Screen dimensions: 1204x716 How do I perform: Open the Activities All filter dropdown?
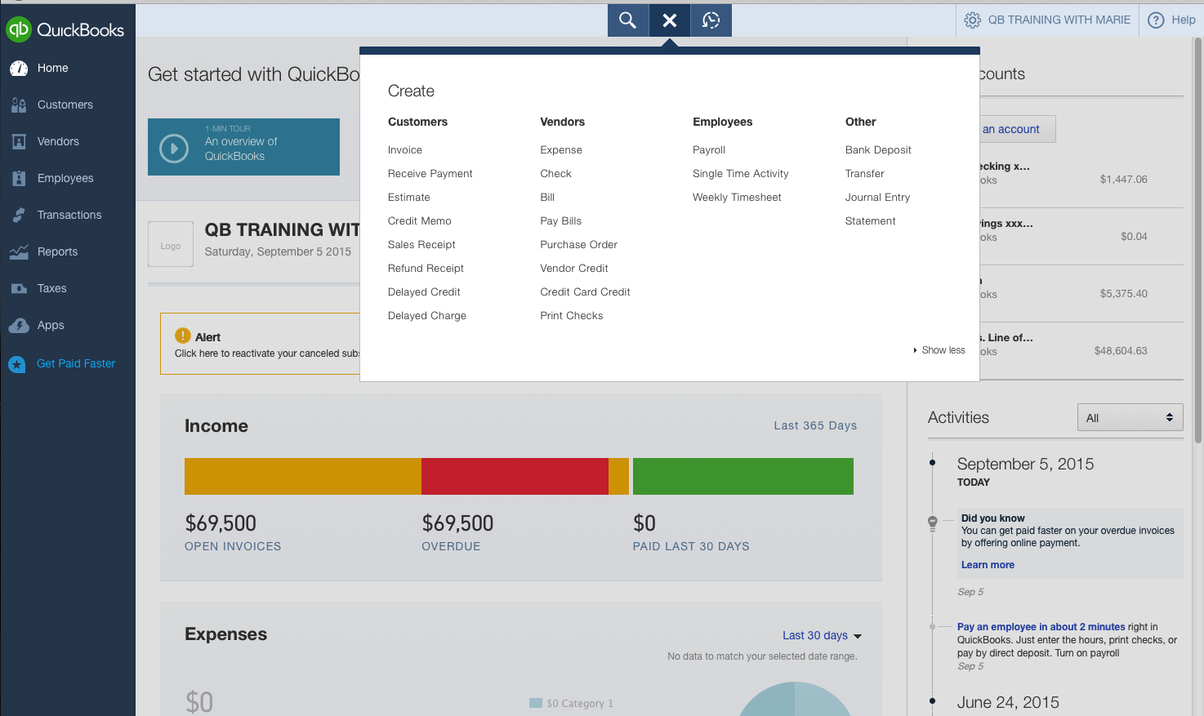point(1130,417)
